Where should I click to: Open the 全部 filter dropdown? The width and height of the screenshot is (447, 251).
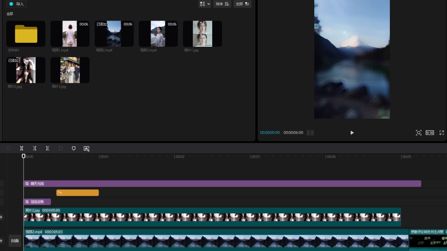point(242,4)
